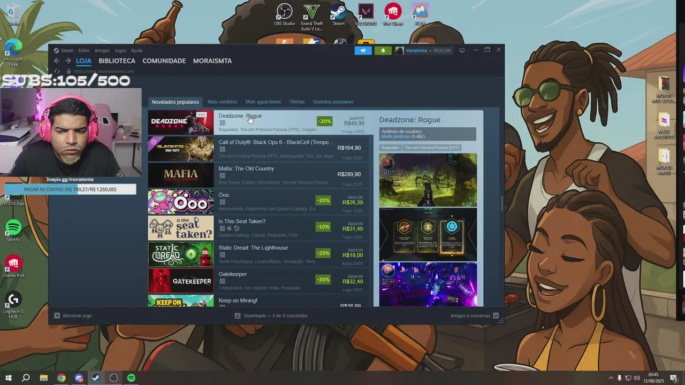Open Windows notification center icon
The image size is (685, 385).
point(674,378)
